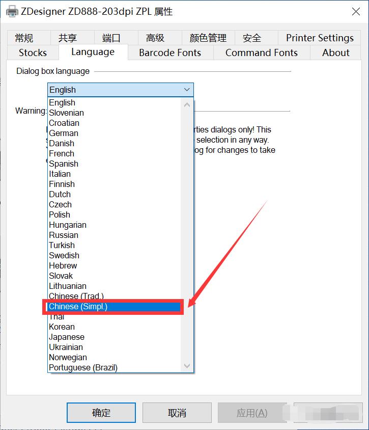This screenshot has width=369, height=430.
Task: Go to the Command Fonts tab
Action: coord(261,53)
